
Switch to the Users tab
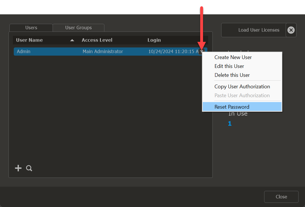coord(31,28)
